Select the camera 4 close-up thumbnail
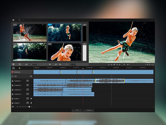Viewport: 166px width, 125px height. coord(65,52)
